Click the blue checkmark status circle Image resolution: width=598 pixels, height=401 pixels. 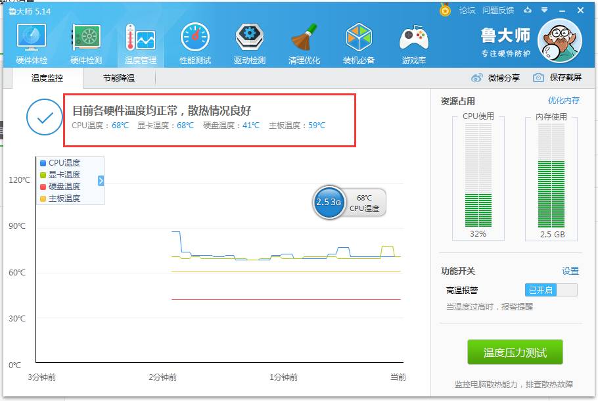tap(45, 117)
